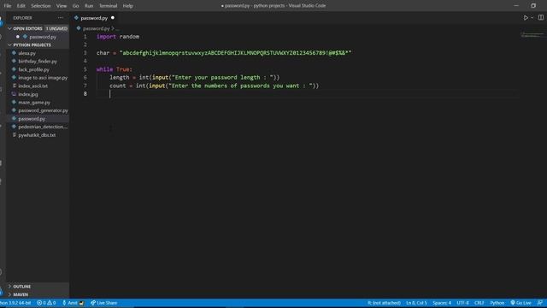
Task: Place cursor on editor line 8
Action: tap(307, 94)
